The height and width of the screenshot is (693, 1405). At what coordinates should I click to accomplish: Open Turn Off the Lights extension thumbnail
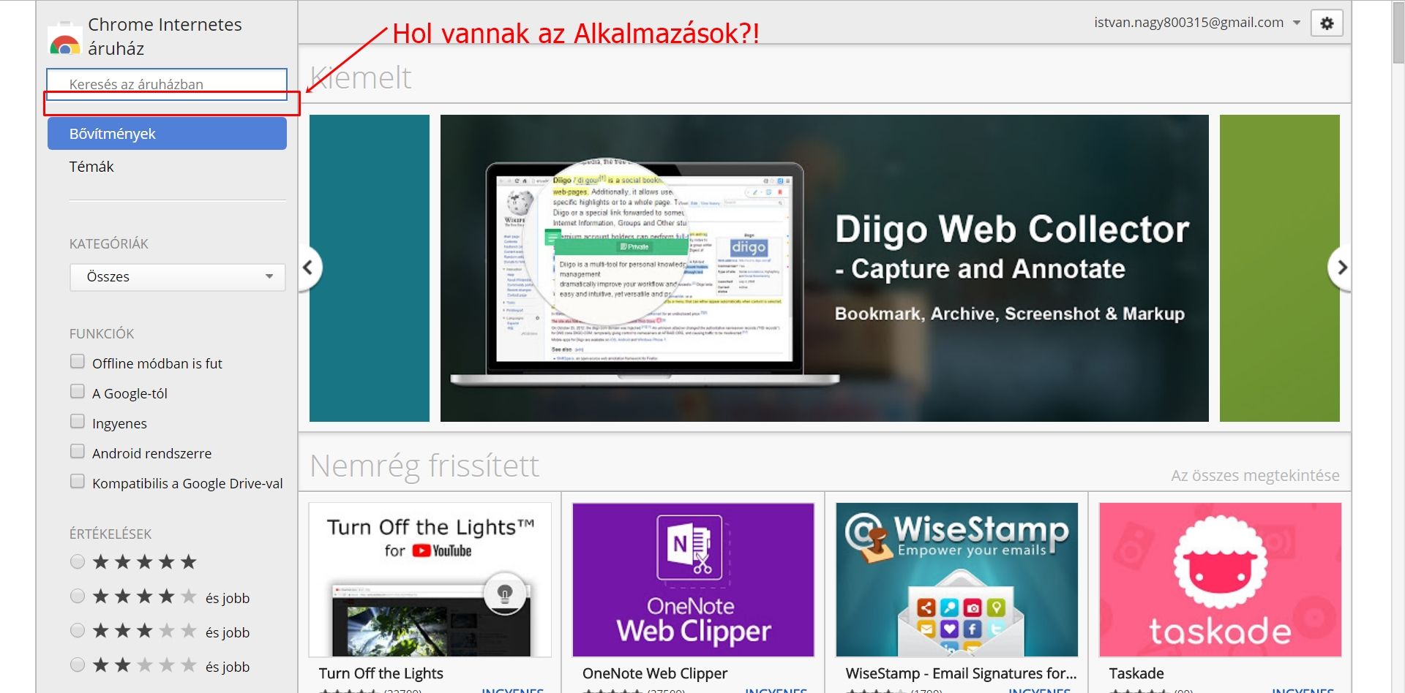pyautogui.click(x=430, y=580)
